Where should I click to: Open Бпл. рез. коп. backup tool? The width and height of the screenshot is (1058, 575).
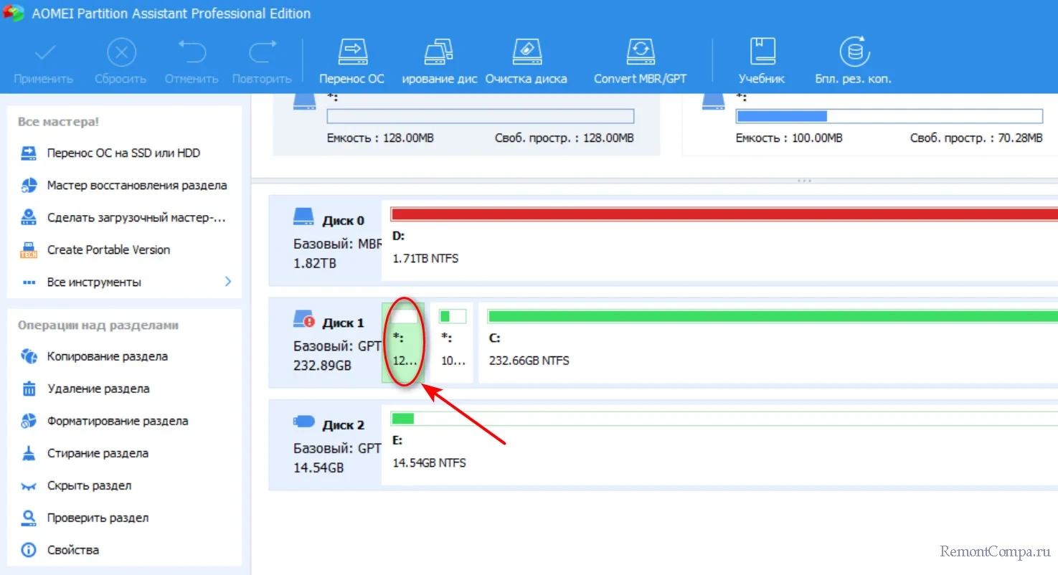(853, 53)
